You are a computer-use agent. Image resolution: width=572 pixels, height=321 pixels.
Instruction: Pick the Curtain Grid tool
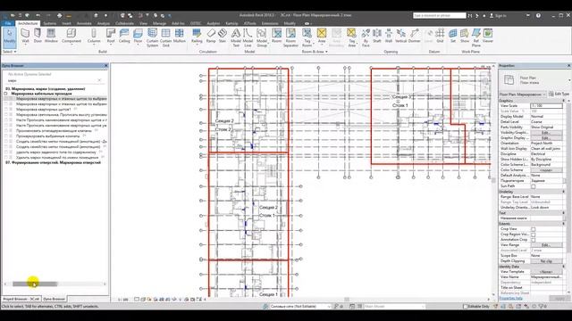coord(165,37)
